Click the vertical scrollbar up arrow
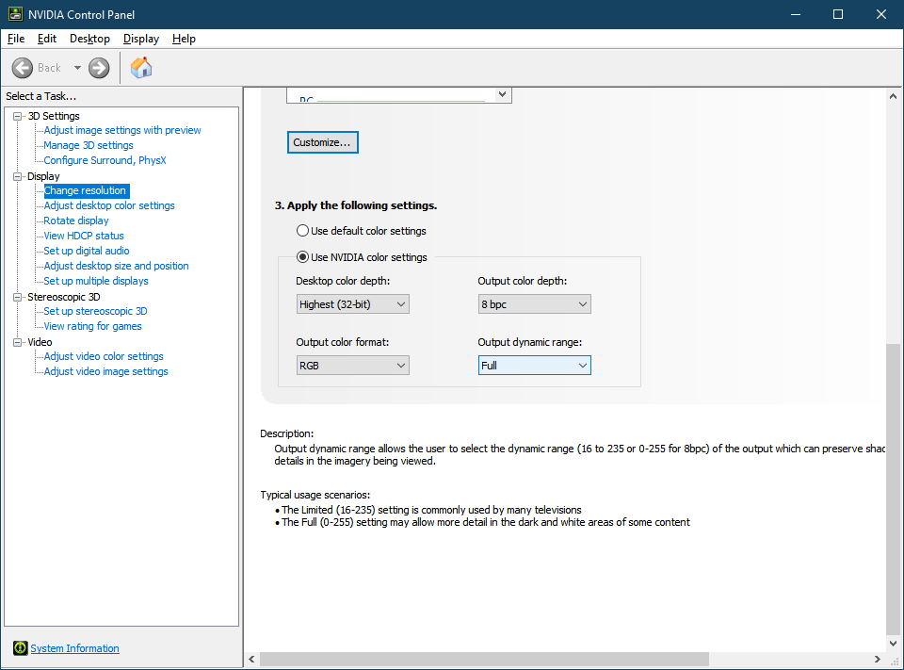This screenshot has height=670, width=904. 893,96
